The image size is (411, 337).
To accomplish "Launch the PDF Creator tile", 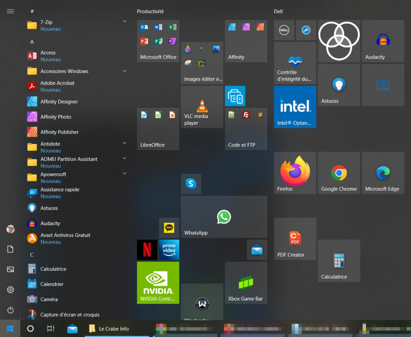I will tap(295, 239).
